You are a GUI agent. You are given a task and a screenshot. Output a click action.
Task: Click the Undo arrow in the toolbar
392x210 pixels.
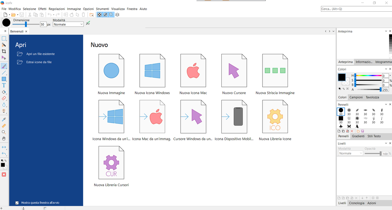tap(49, 15)
